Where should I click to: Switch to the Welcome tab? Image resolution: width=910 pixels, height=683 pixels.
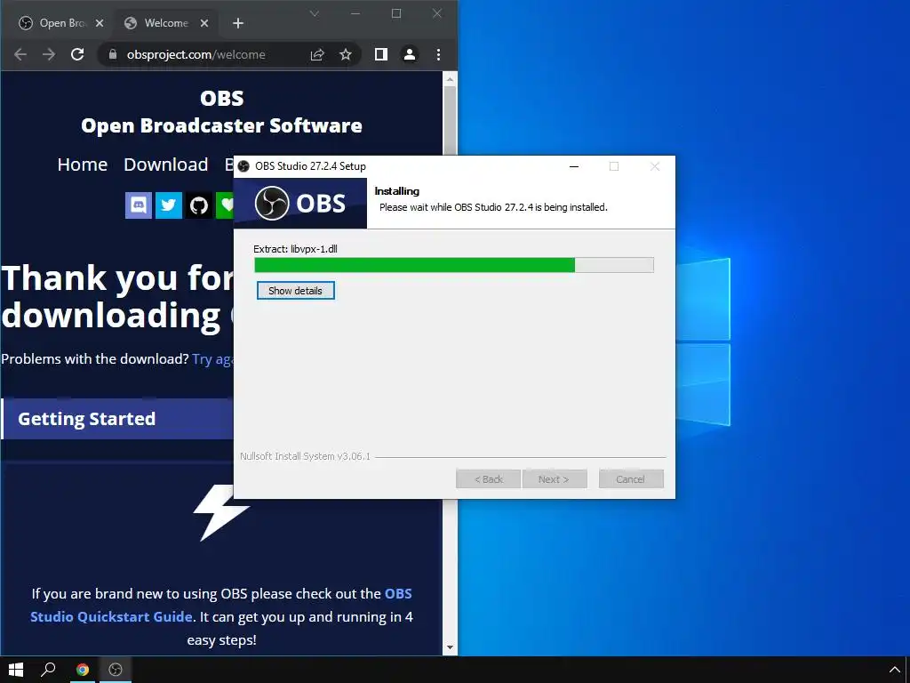click(166, 23)
